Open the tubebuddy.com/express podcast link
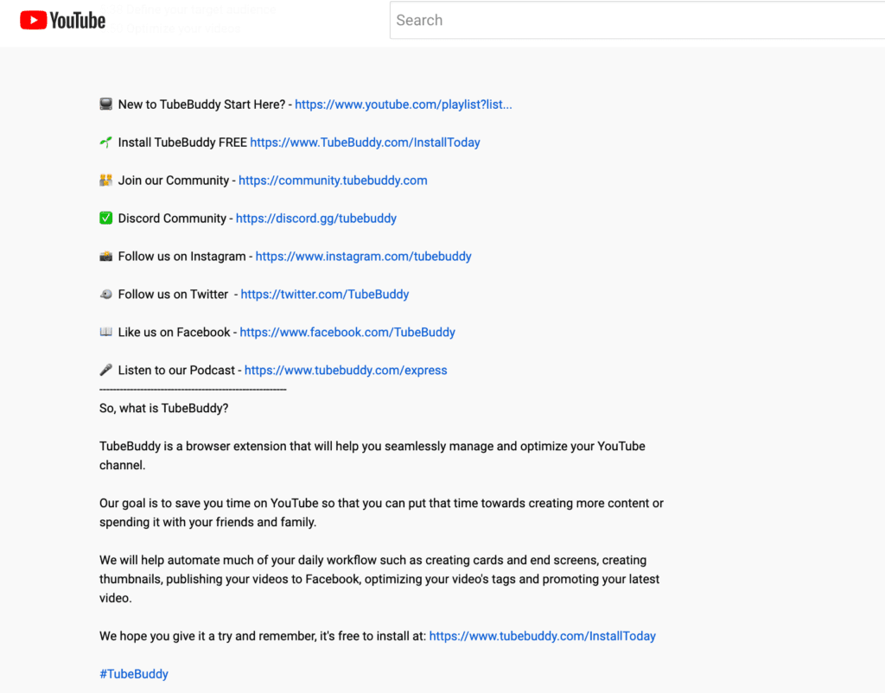Screen dimensions: 885x693 pos(346,371)
